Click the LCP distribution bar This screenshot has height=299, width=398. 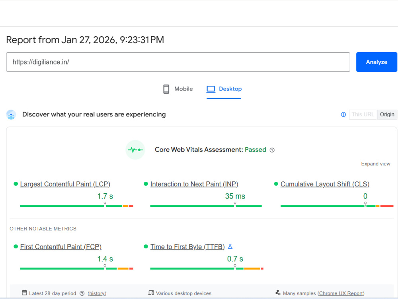coord(77,206)
